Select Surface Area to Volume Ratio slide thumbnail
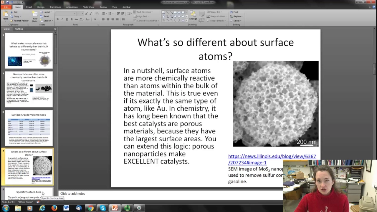Viewport: 377px width, 212px height. pyautogui.click(x=29, y=128)
